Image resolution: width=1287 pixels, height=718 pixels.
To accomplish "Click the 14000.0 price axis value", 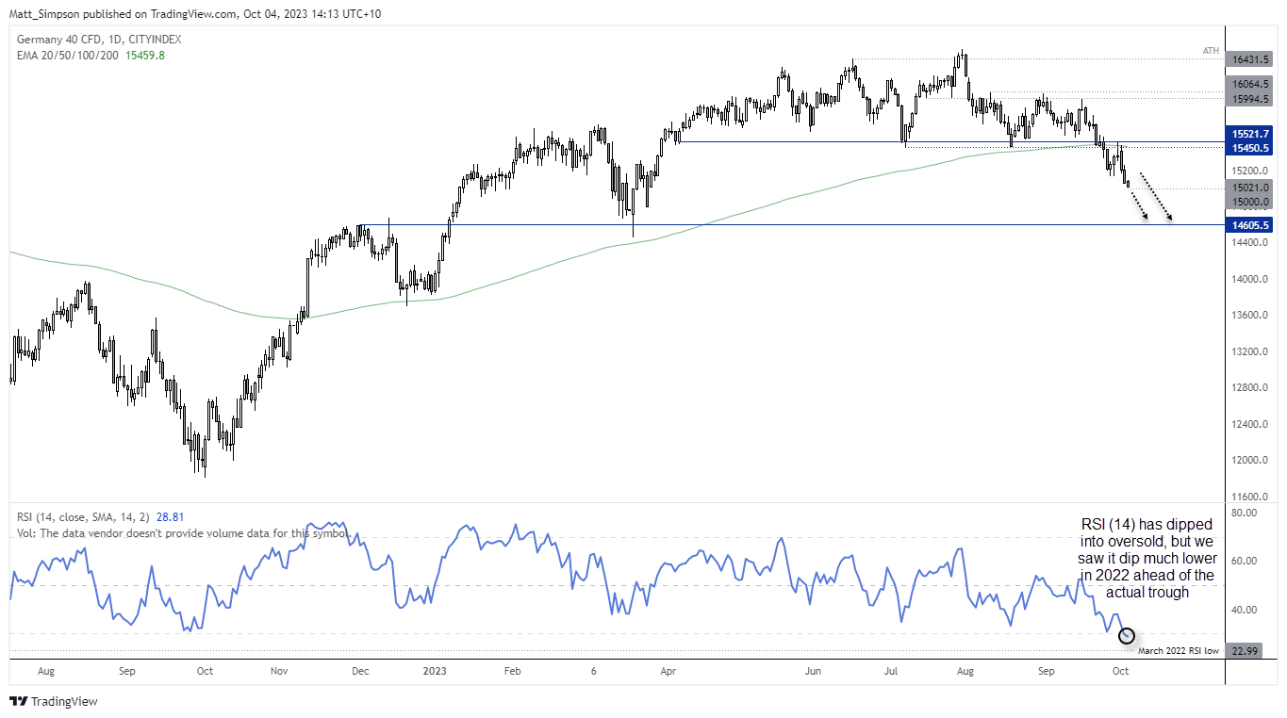I will pos(1251,280).
